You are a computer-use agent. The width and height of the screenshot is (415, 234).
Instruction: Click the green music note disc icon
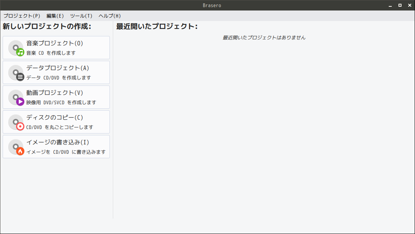click(16, 48)
